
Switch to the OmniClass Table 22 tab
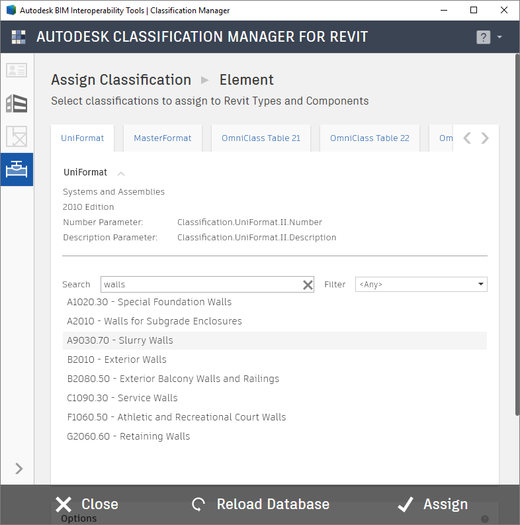tap(370, 138)
